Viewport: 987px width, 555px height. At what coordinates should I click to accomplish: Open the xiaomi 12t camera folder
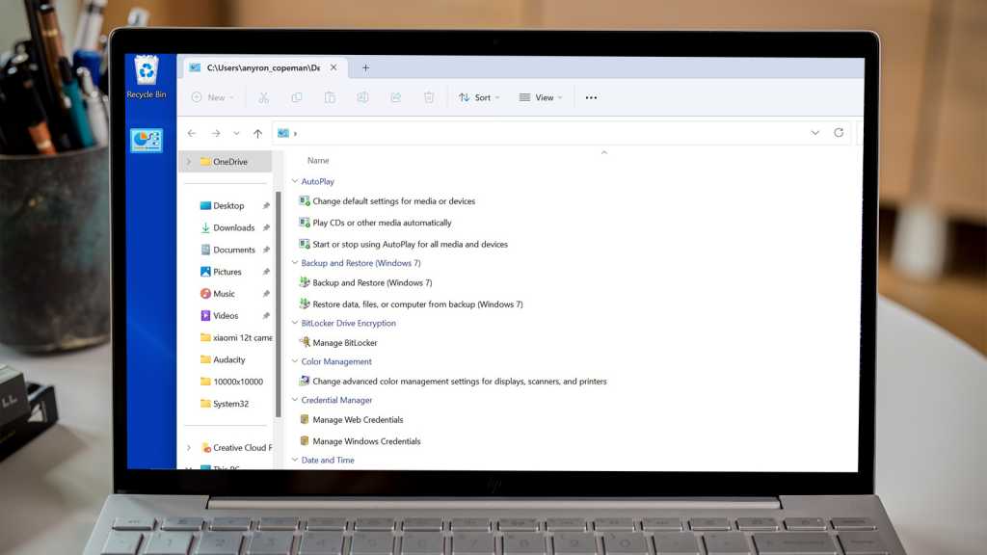(236, 338)
